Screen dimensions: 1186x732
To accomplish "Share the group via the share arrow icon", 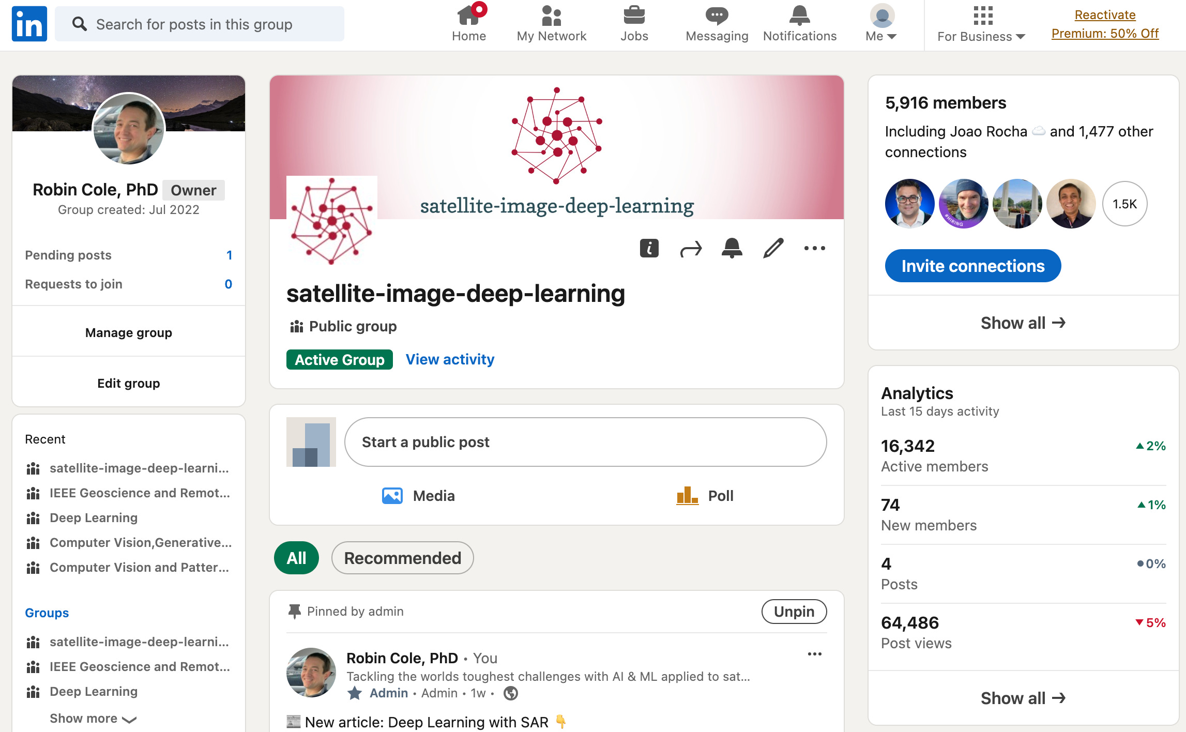I will point(691,249).
